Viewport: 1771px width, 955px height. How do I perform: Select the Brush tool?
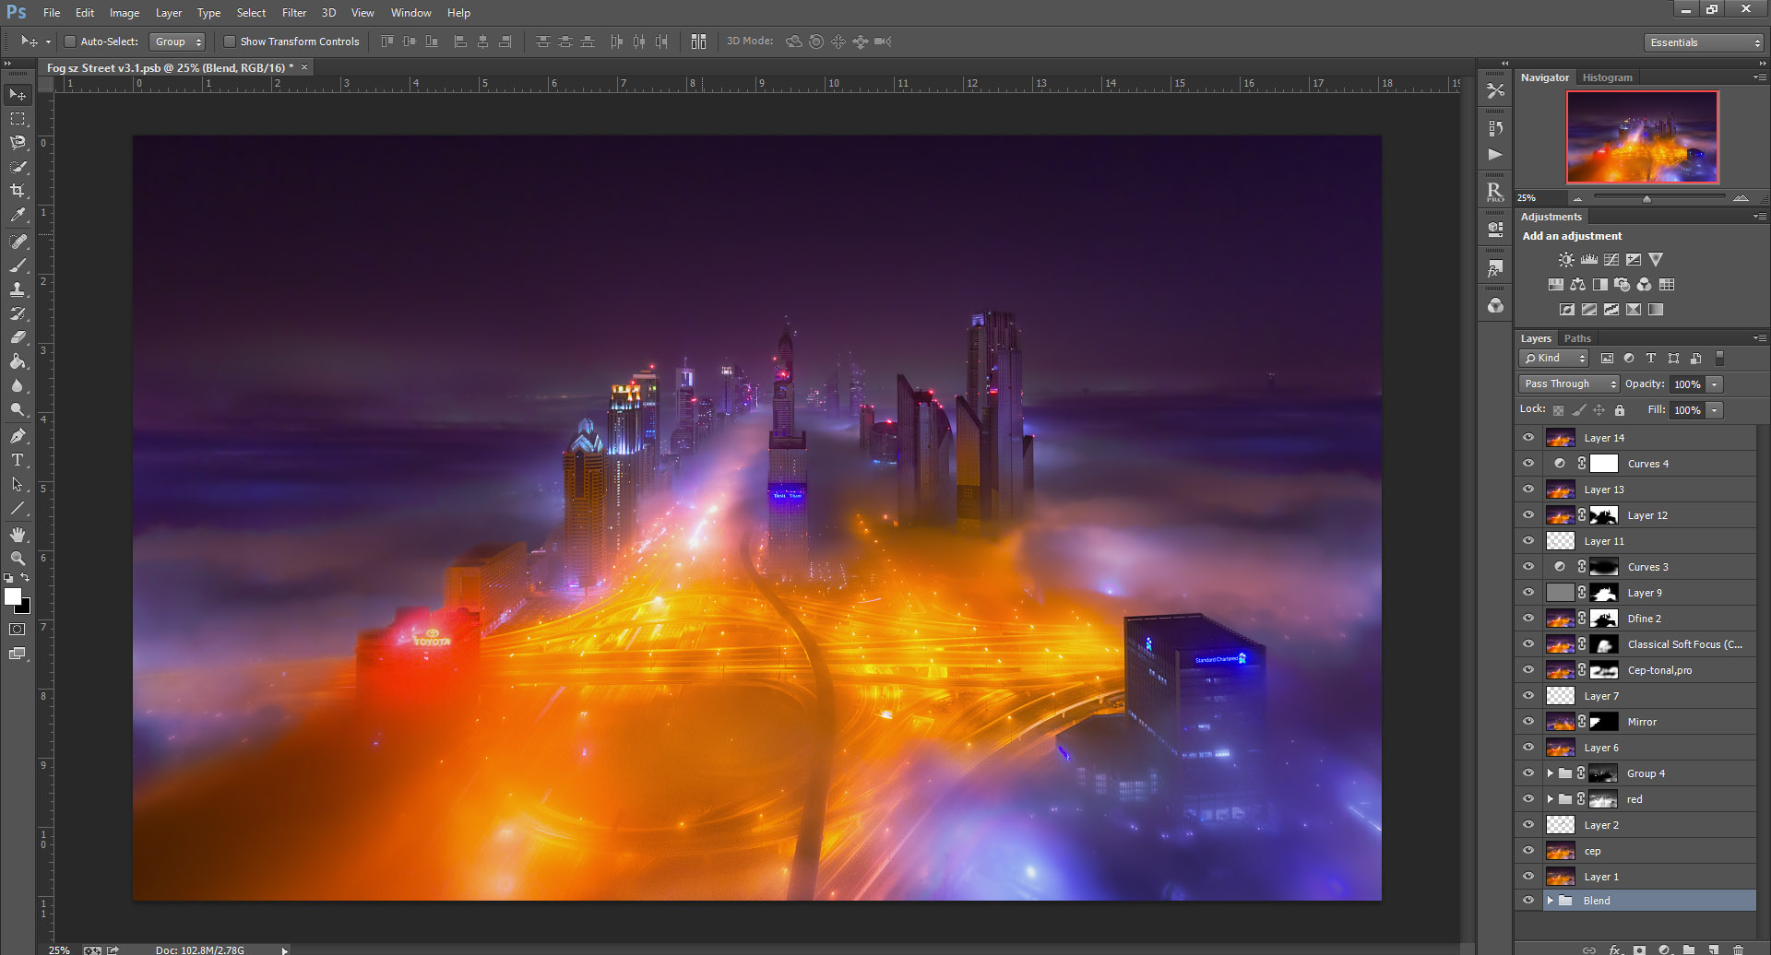click(18, 265)
